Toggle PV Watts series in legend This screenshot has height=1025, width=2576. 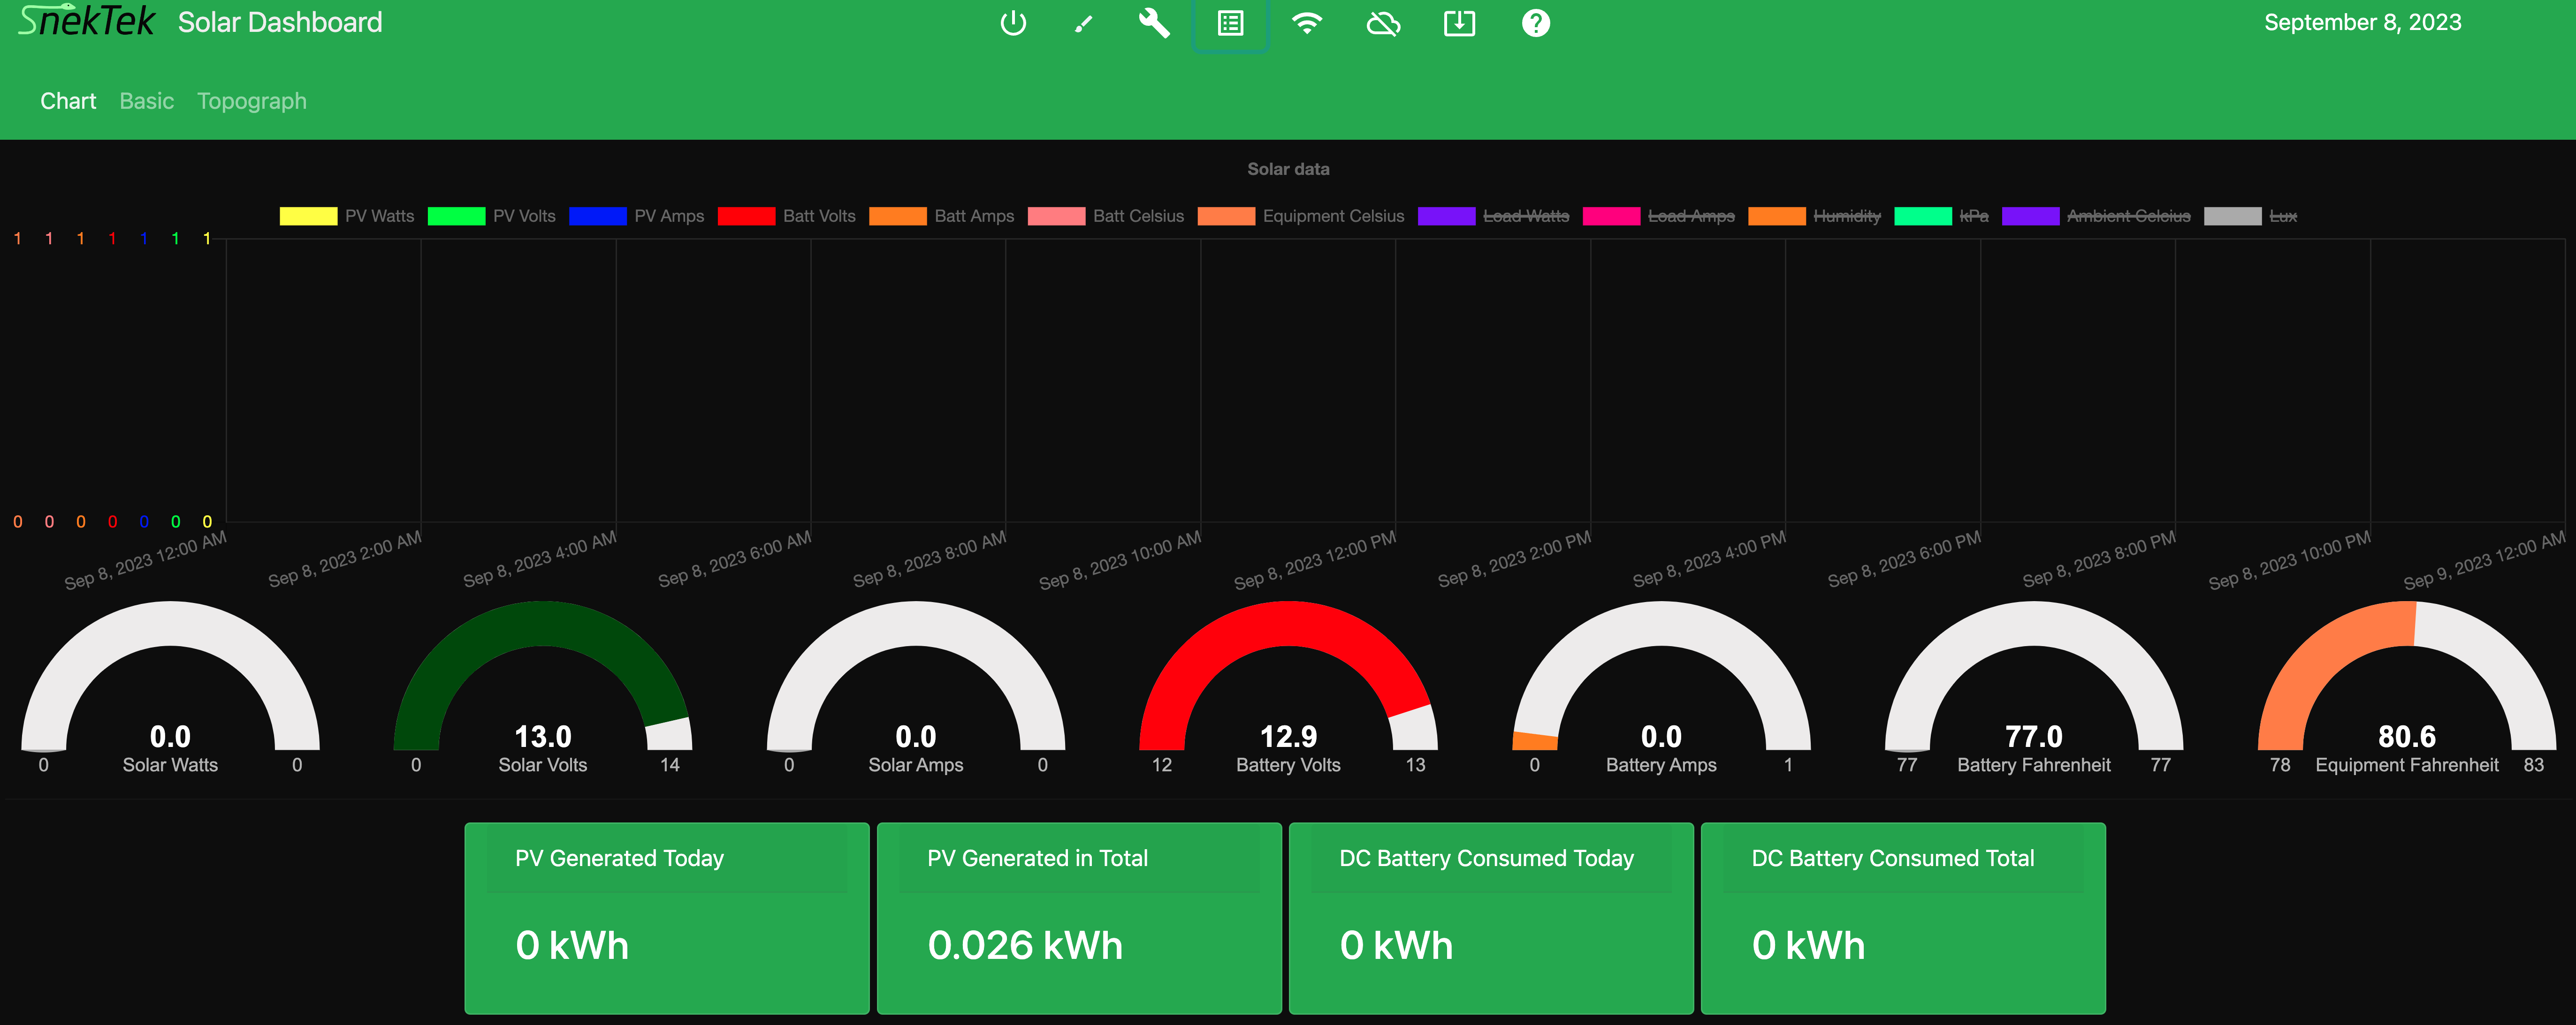379,216
